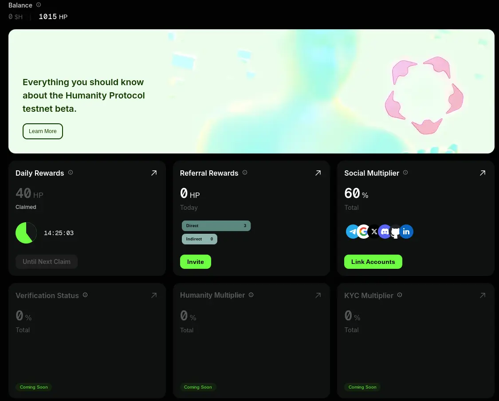This screenshot has width=499, height=401.
Task: Click the info icon next to Balance
Action: 39,5
